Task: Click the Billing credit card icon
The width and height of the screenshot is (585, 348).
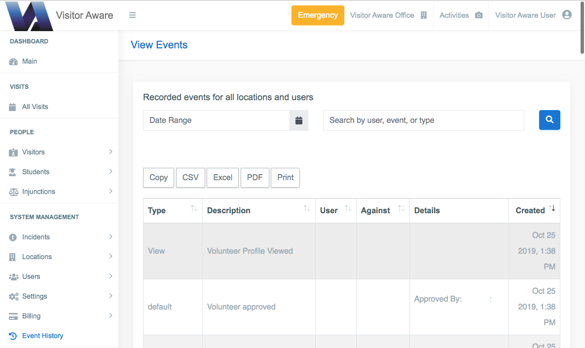Action: tap(13, 316)
